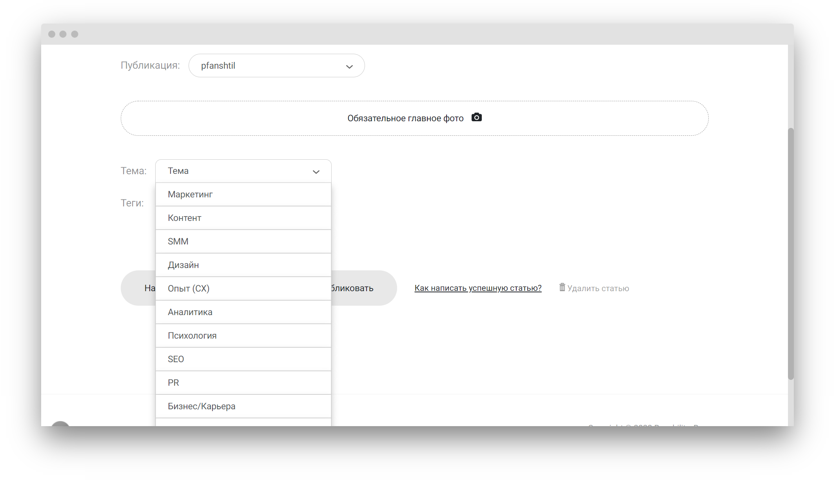Collapse the Тема dropdown header

243,171
